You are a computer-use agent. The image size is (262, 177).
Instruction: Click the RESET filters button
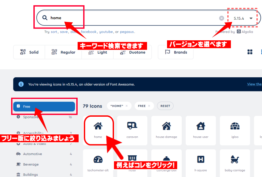pyautogui.click(x=165, y=106)
